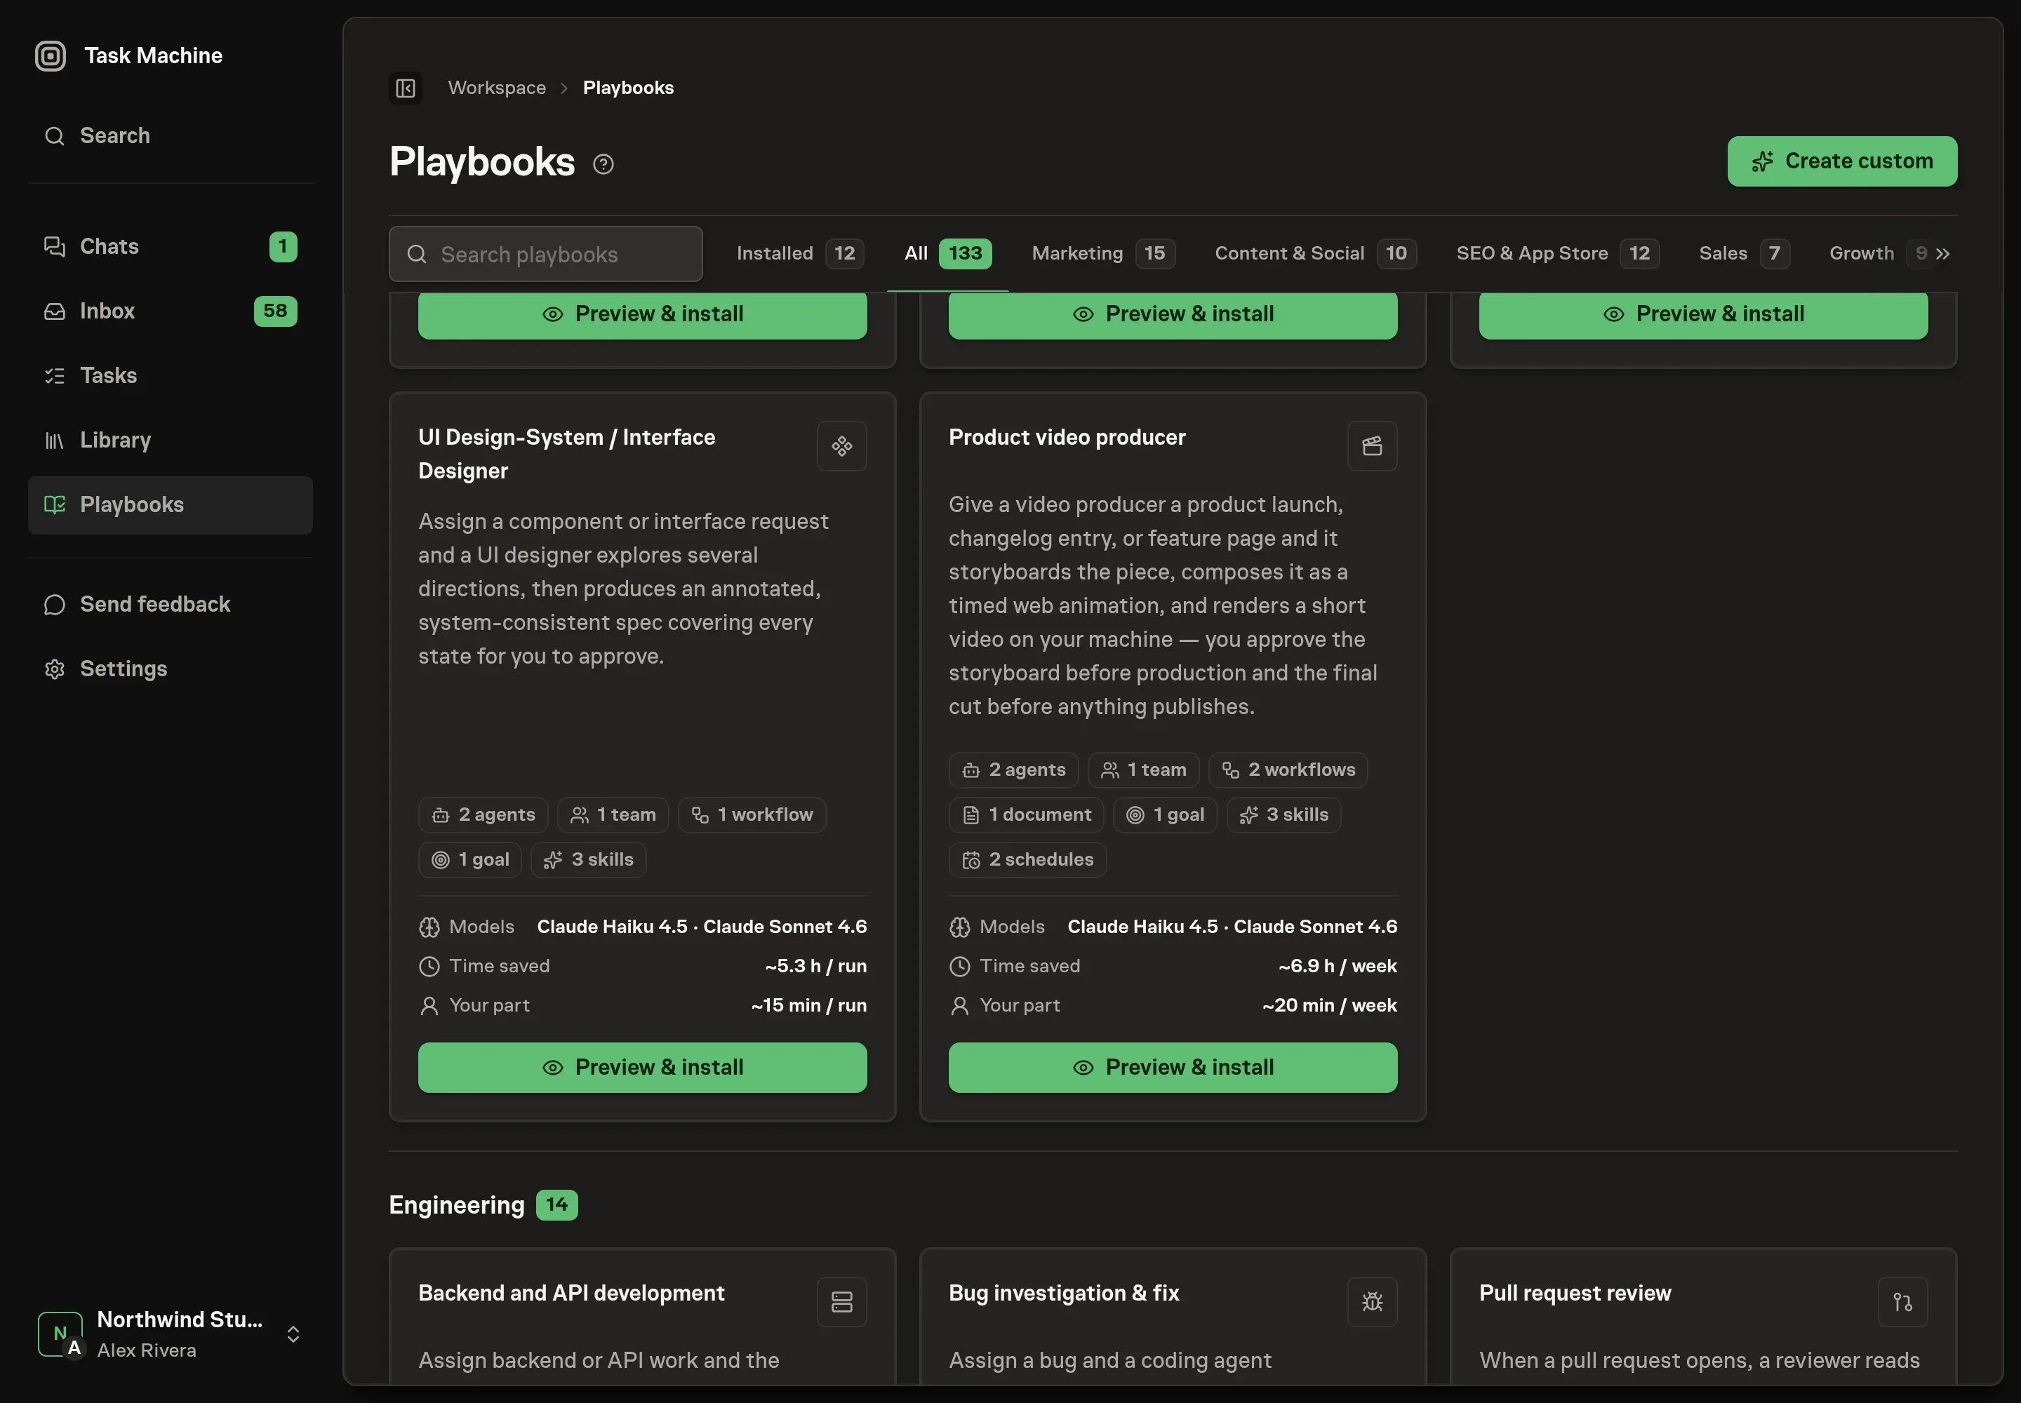The width and height of the screenshot is (2021, 1403).
Task: Switch to the SEO & App Store tab
Action: [x=1558, y=253]
